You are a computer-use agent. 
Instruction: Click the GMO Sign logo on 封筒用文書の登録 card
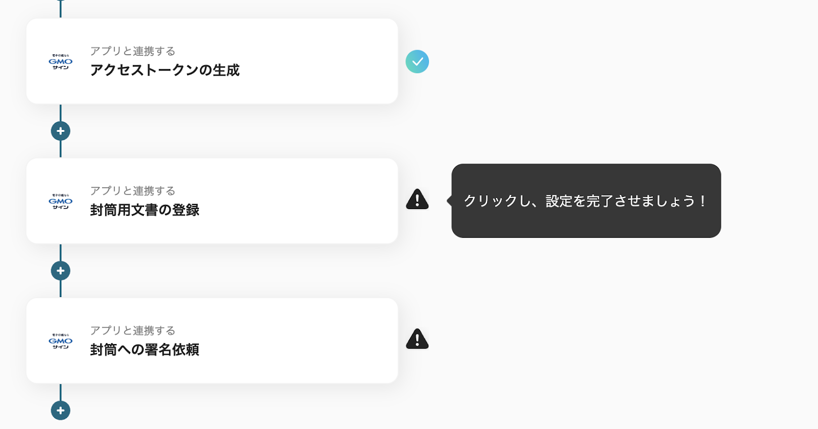tap(60, 201)
